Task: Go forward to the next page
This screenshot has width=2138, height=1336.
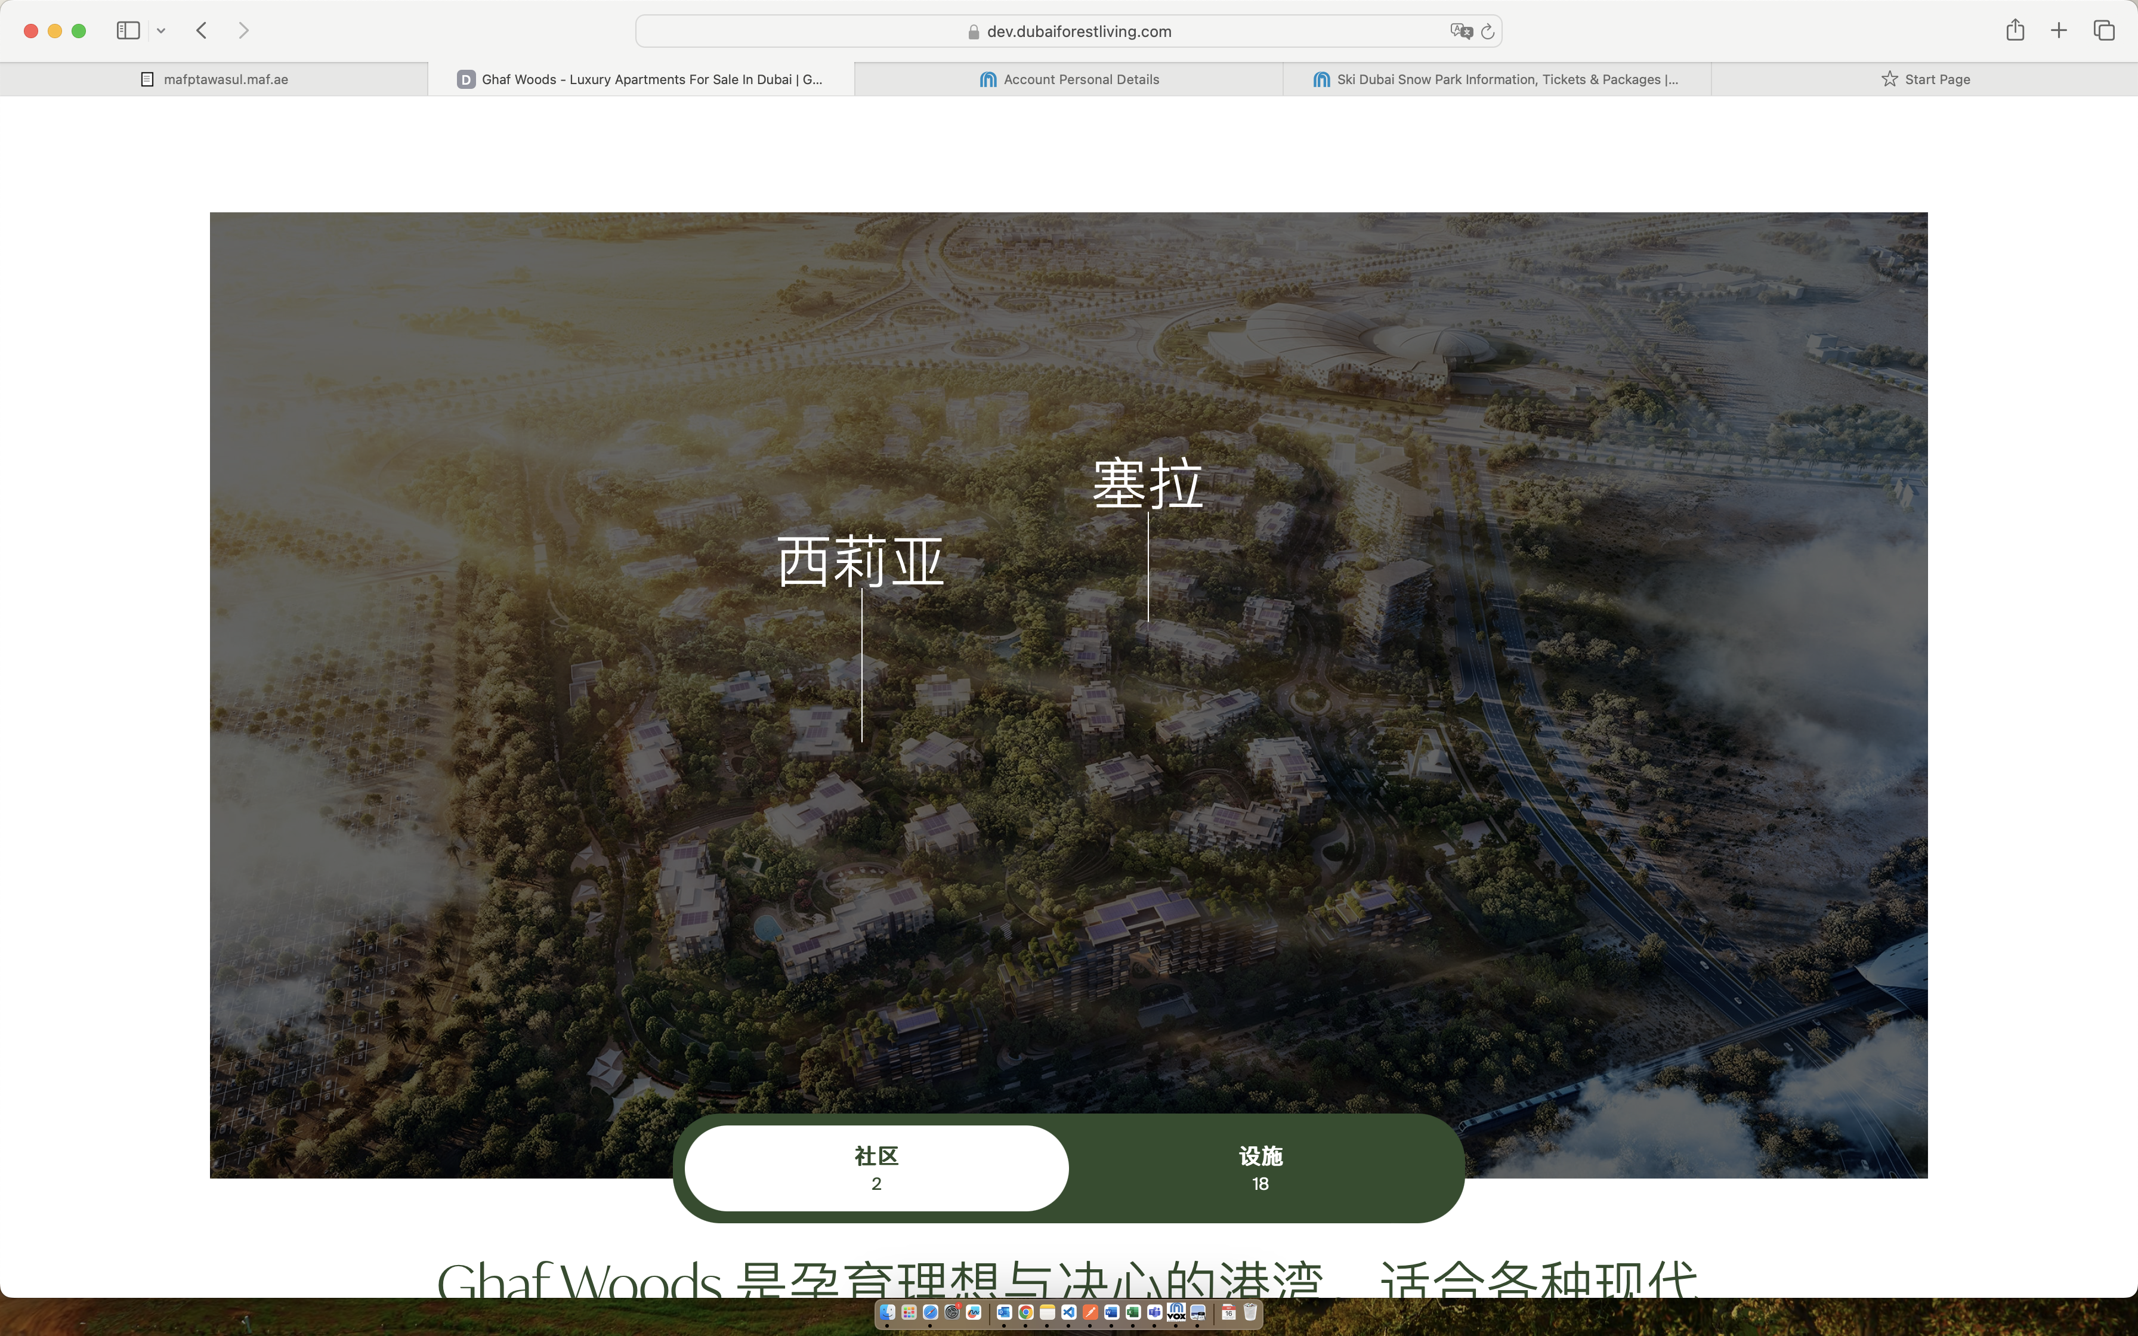Action: [x=244, y=31]
